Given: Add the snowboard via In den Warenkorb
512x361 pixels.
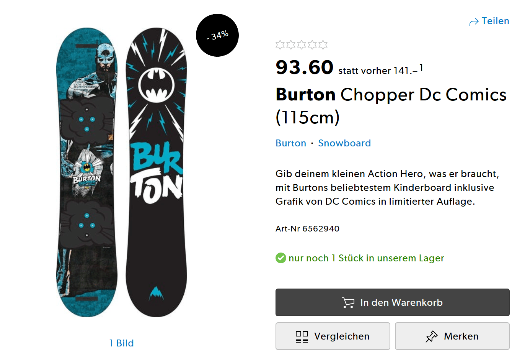Looking at the screenshot, I should (392, 302).
